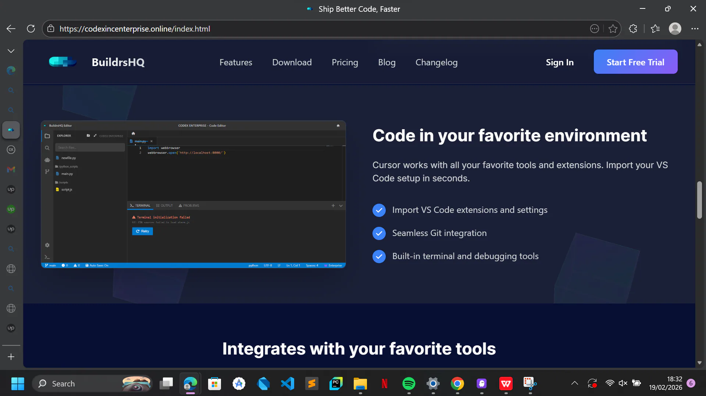Viewport: 706px width, 396px height.
Task: Click the scrollbar down arrow
Action: tap(699, 363)
